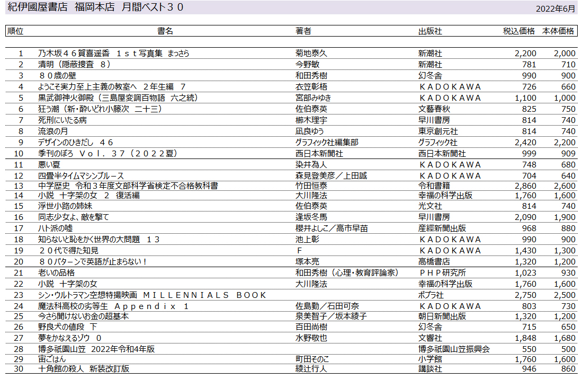Select title 狂う潮（新・酔いどれ小籐次 二十三）
The width and height of the screenshot is (583, 379).
[101, 109]
